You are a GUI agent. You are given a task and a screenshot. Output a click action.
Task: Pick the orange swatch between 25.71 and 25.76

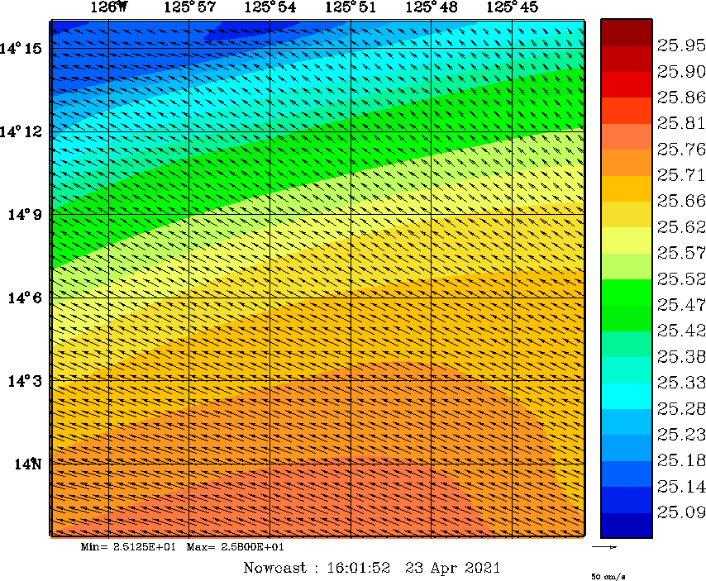[x=627, y=163]
